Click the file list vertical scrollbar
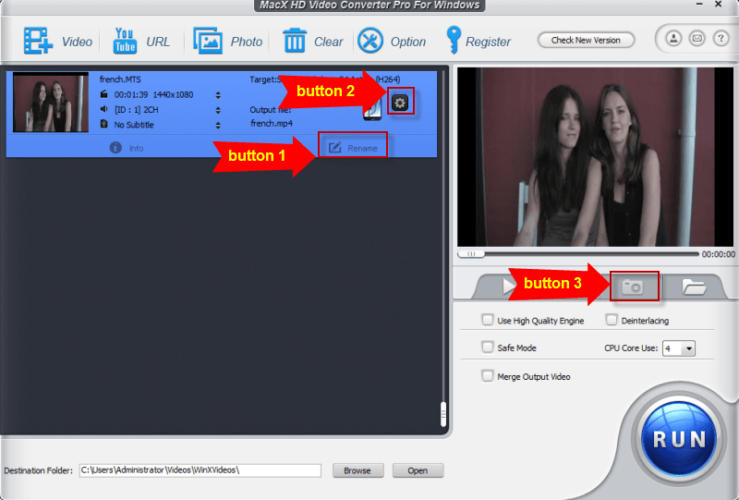739x500 pixels. coord(443,414)
